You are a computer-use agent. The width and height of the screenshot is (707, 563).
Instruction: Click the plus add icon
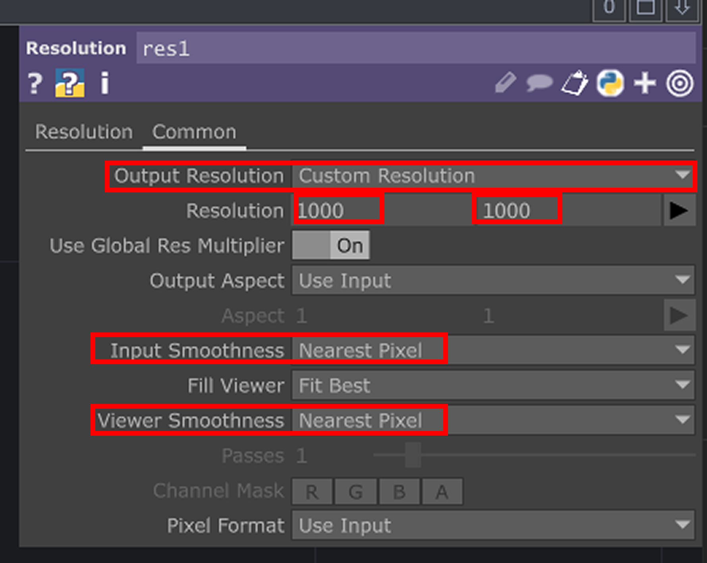point(645,83)
